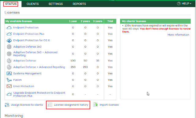
Task: Click the Adaptive Defense 3 years value 35
Action: coord(98,61)
